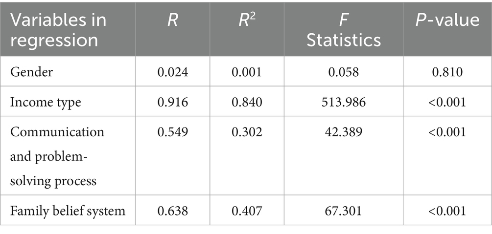
Task: Click the 42.389 F statistic cell
Action: pos(343,132)
